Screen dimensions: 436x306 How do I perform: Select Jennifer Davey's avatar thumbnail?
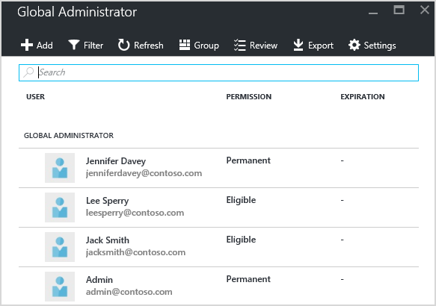coord(60,168)
